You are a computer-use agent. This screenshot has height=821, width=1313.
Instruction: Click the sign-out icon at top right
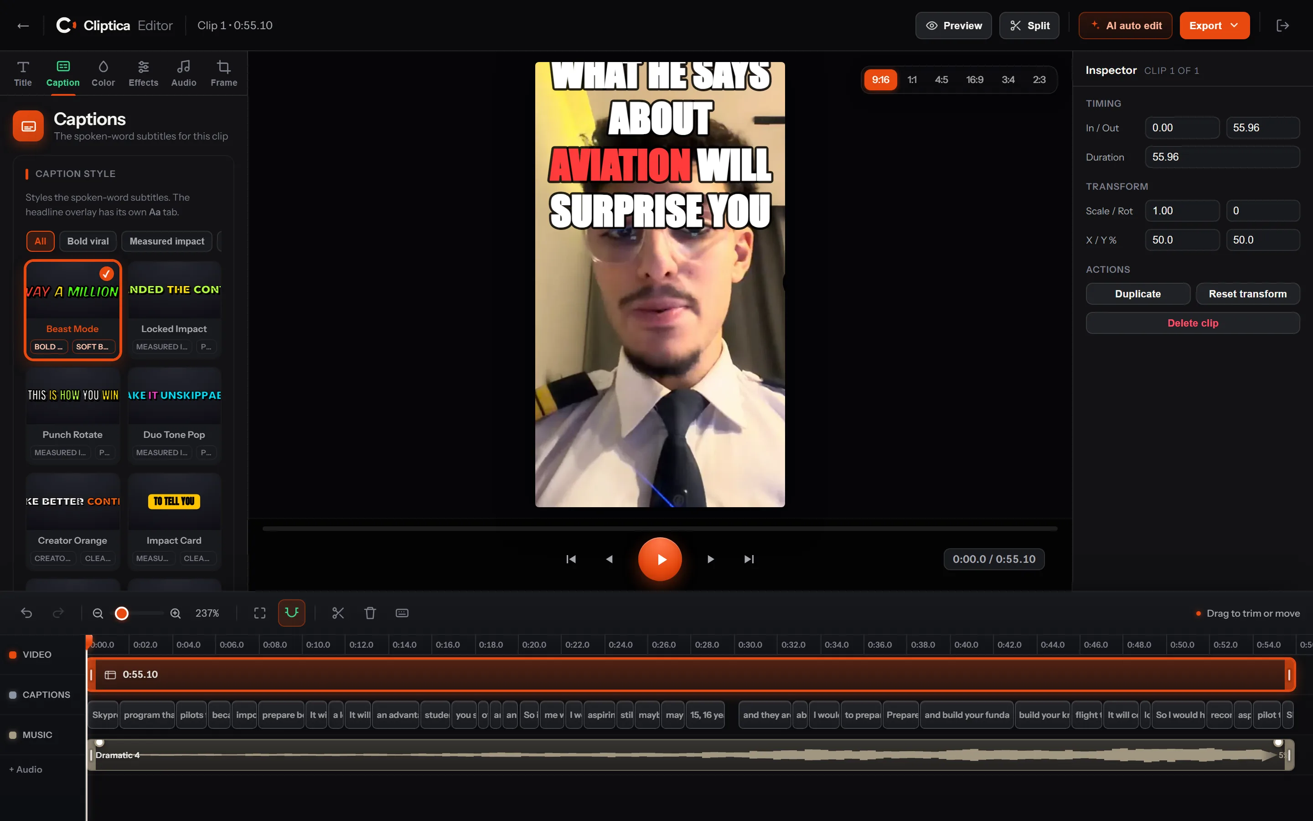click(1282, 26)
